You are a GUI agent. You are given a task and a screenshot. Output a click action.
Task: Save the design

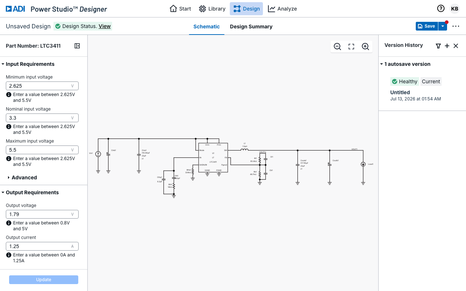427,26
